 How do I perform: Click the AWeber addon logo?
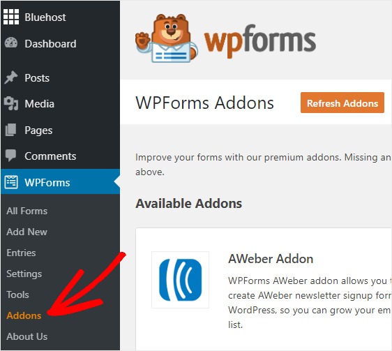click(x=180, y=280)
